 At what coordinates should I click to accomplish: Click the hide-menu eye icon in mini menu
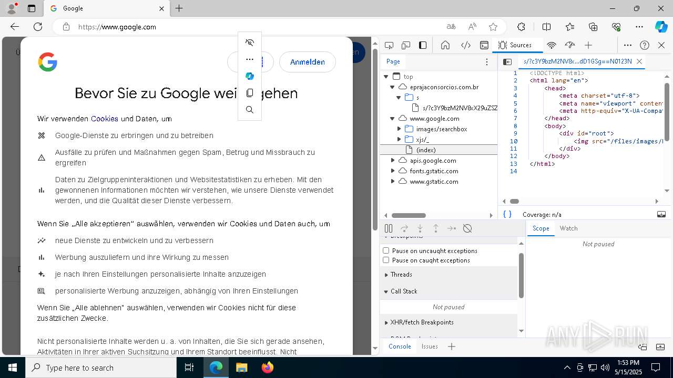coord(250,43)
